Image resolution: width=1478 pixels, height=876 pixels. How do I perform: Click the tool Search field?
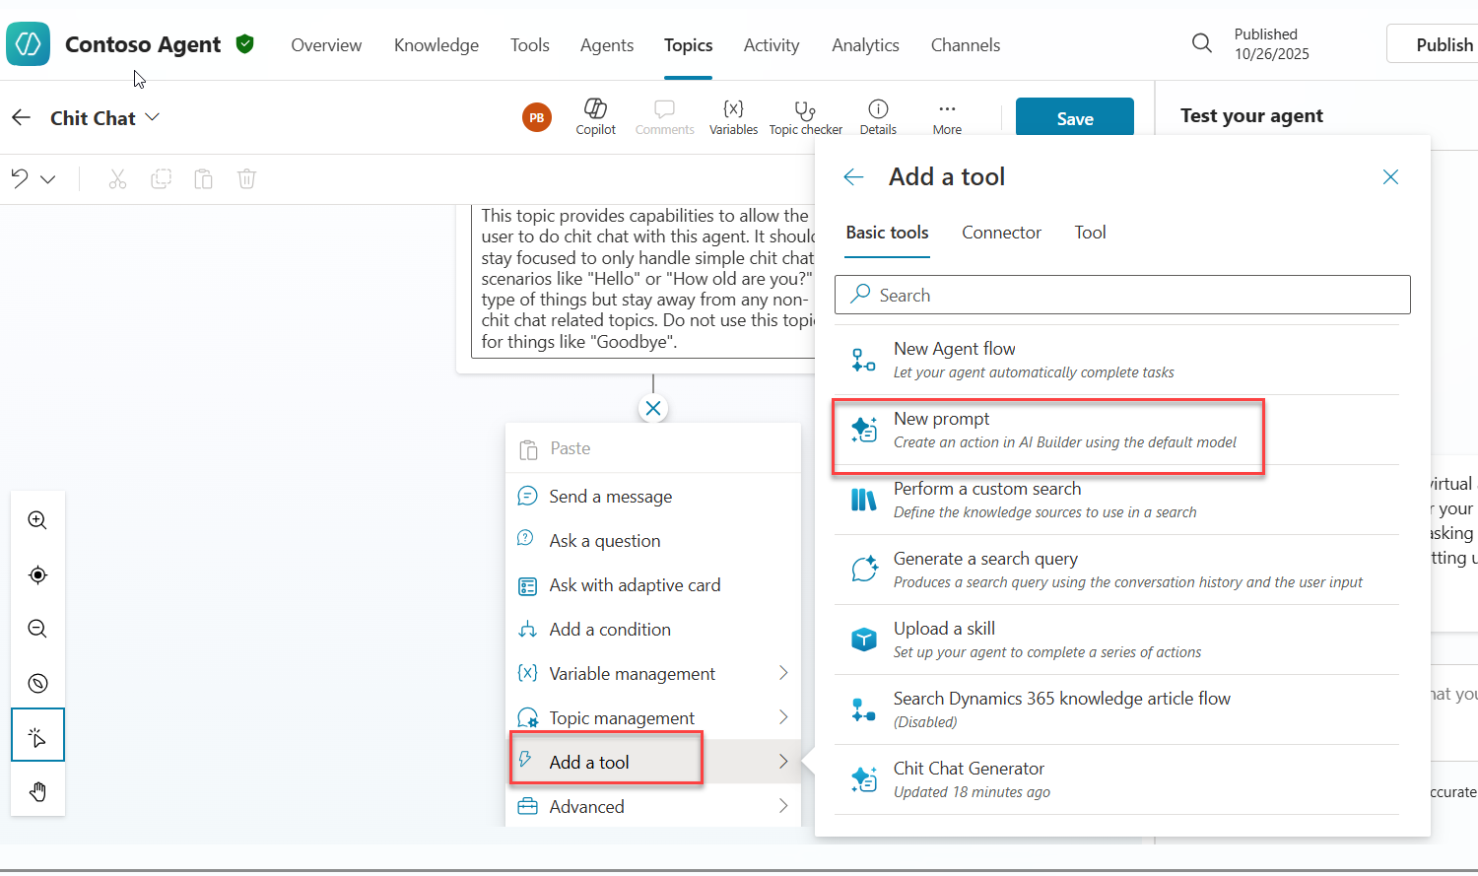pos(1123,295)
